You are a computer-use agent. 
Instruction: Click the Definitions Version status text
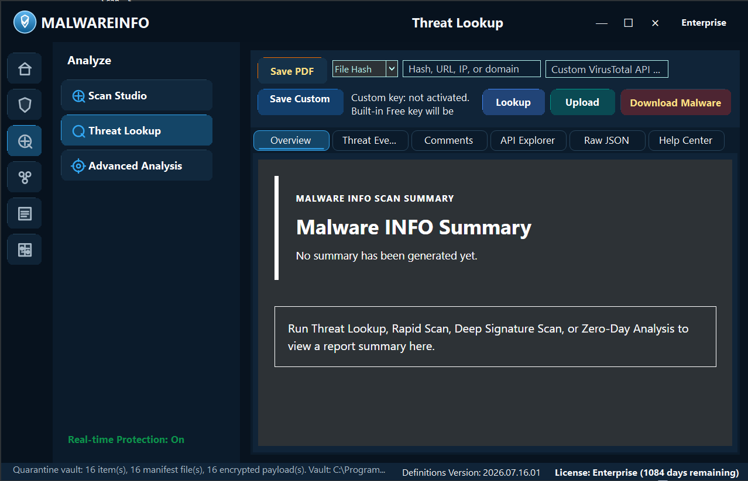[x=471, y=472]
